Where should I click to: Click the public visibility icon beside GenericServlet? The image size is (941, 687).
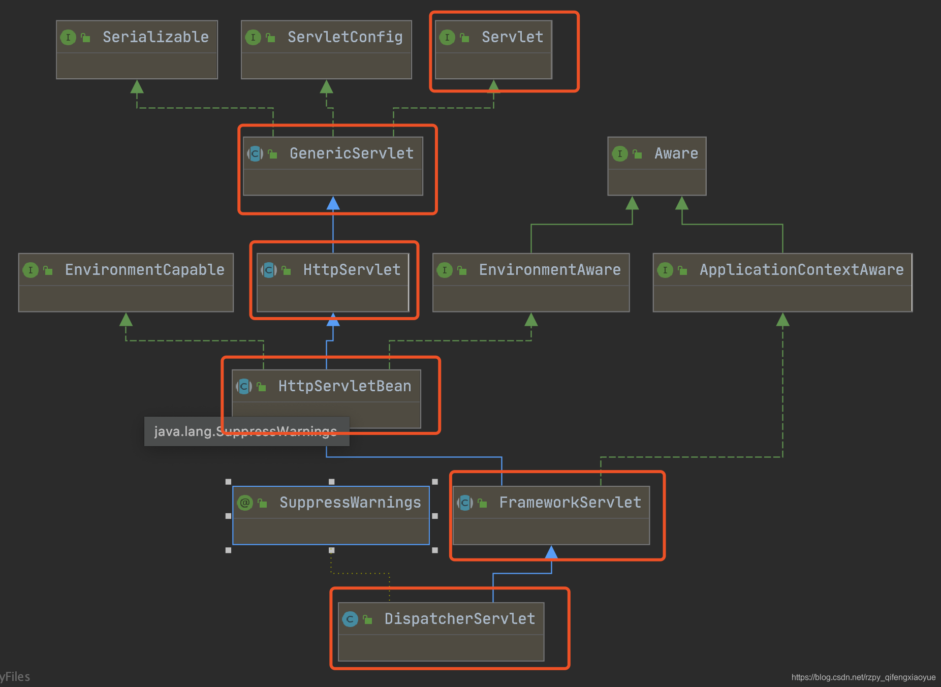[x=273, y=154]
